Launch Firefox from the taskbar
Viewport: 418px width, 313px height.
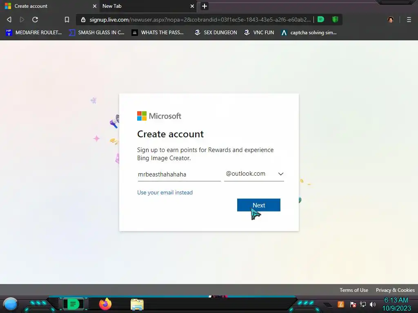[105, 304]
